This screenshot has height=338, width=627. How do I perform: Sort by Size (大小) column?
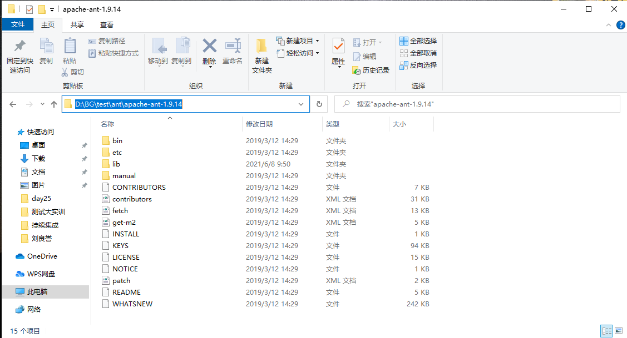pos(399,124)
